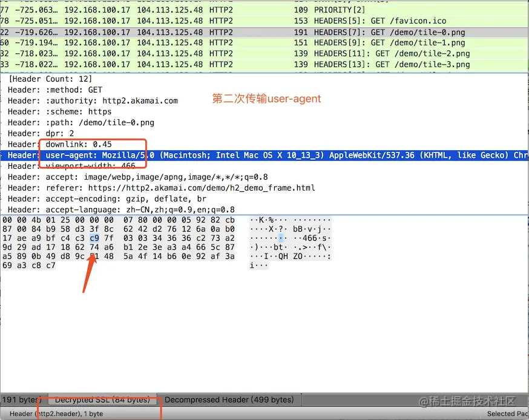The image size is (529, 420).
Task: Select Header downlink: 0.45 line
Action: [60, 145]
